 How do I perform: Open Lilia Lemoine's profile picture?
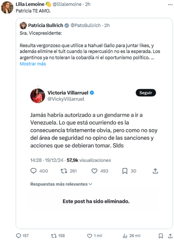(7, 7)
